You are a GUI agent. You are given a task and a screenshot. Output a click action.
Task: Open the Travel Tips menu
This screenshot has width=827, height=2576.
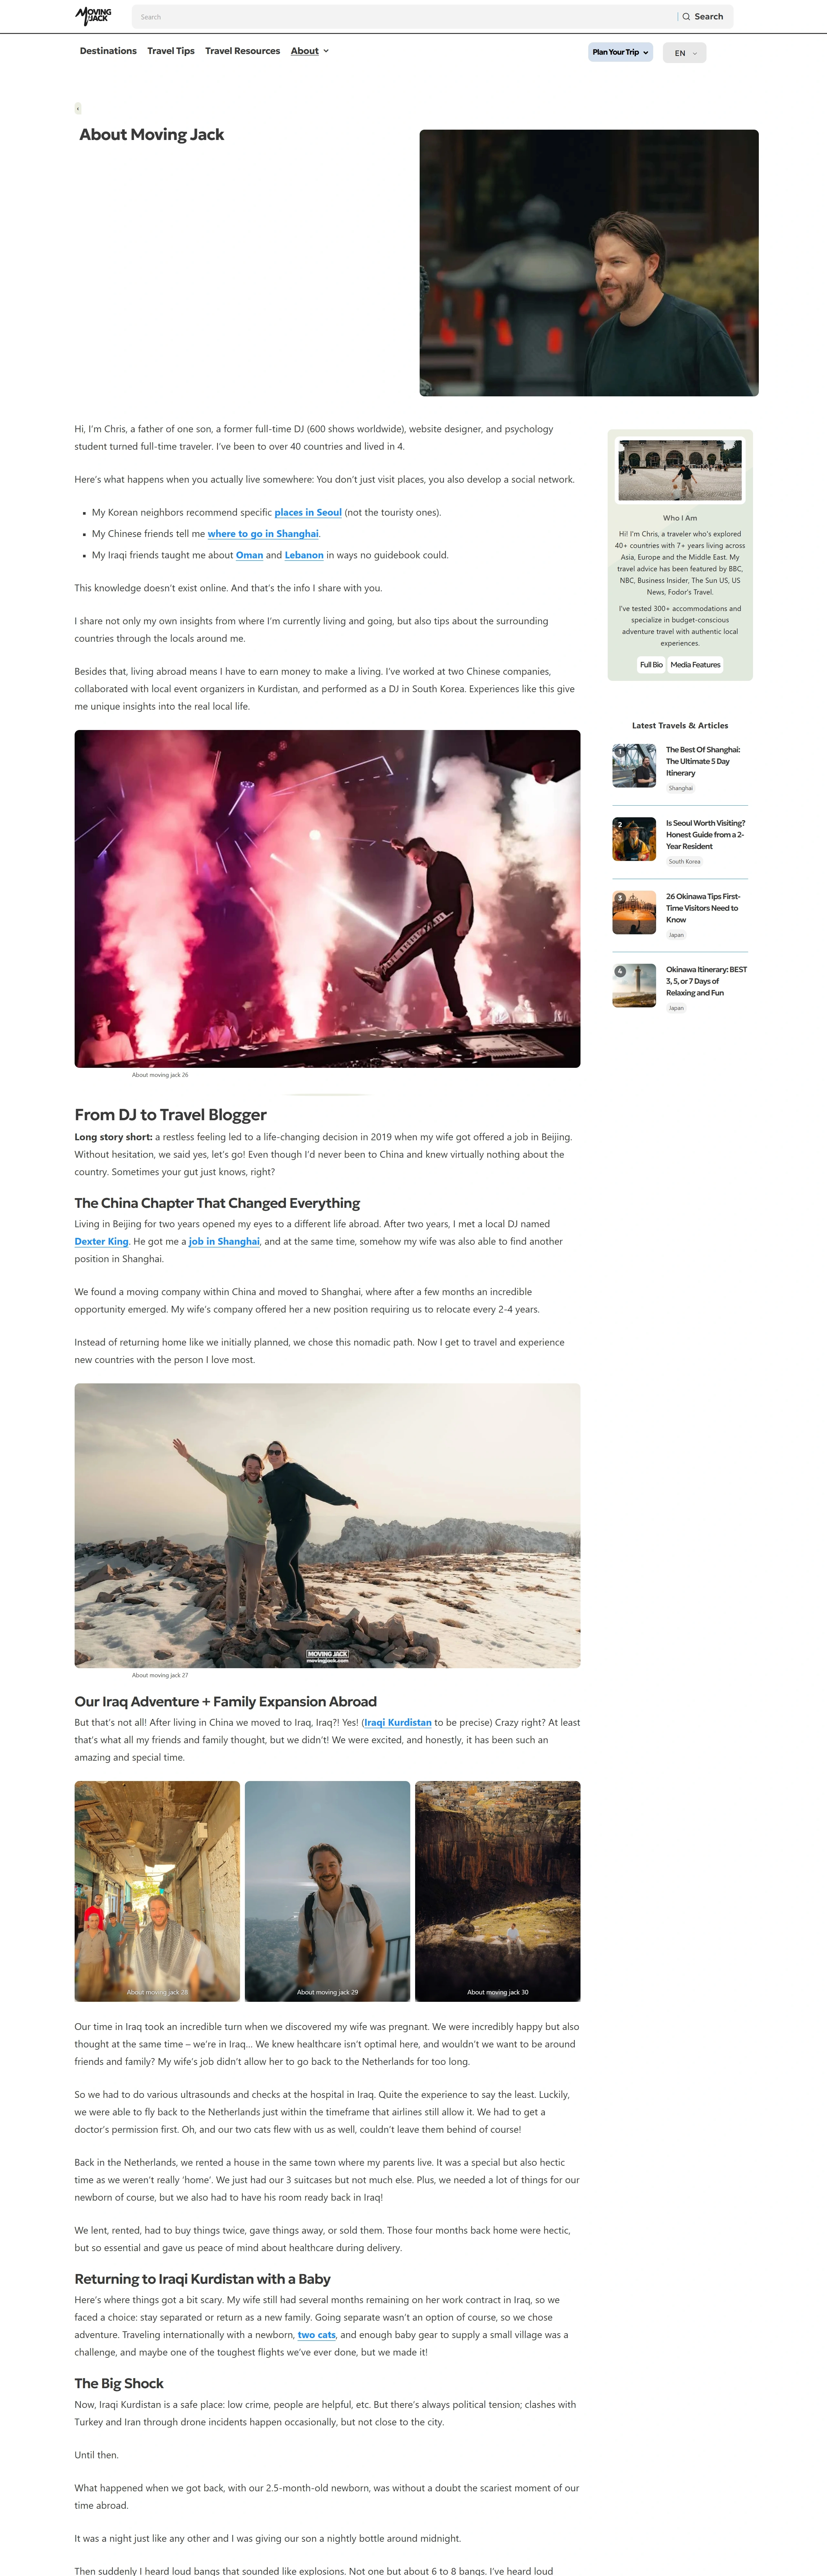171,51
